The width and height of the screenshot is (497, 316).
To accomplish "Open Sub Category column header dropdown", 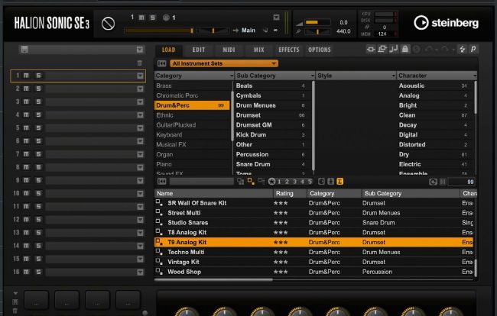I will click(312, 76).
